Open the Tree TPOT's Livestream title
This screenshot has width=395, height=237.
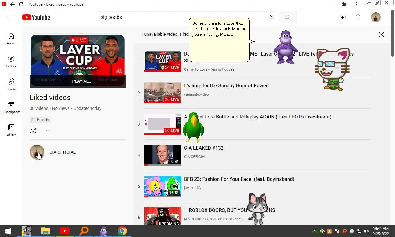pos(257,117)
